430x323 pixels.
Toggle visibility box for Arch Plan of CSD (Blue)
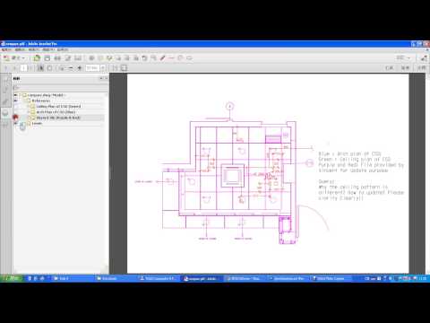coord(15,112)
